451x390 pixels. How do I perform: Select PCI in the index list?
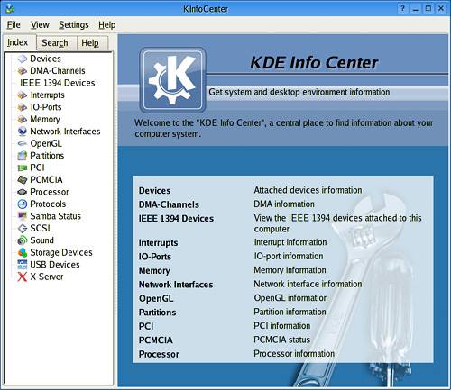pyautogui.click(x=37, y=168)
